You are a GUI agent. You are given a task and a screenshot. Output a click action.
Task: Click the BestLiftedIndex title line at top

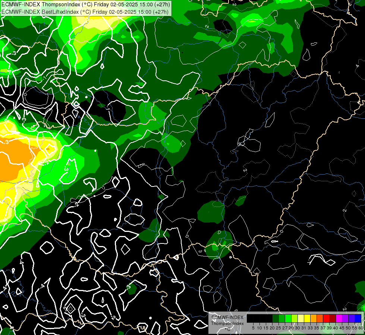click(85, 12)
